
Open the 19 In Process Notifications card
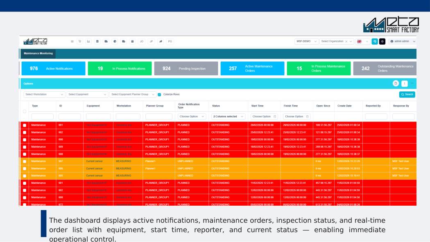coord(120,68)
